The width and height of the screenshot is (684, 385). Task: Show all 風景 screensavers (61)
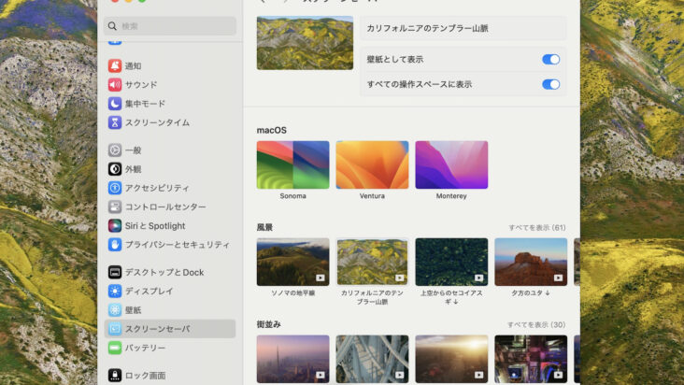[537, 228]
